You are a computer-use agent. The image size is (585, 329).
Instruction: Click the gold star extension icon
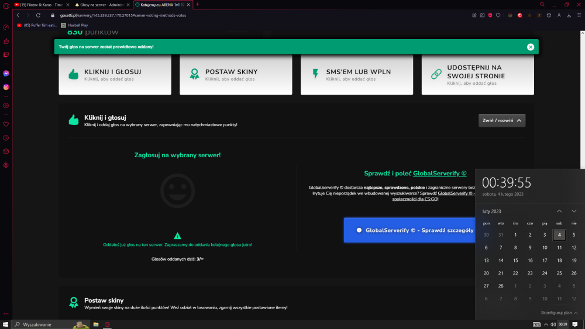coord(529,15)
